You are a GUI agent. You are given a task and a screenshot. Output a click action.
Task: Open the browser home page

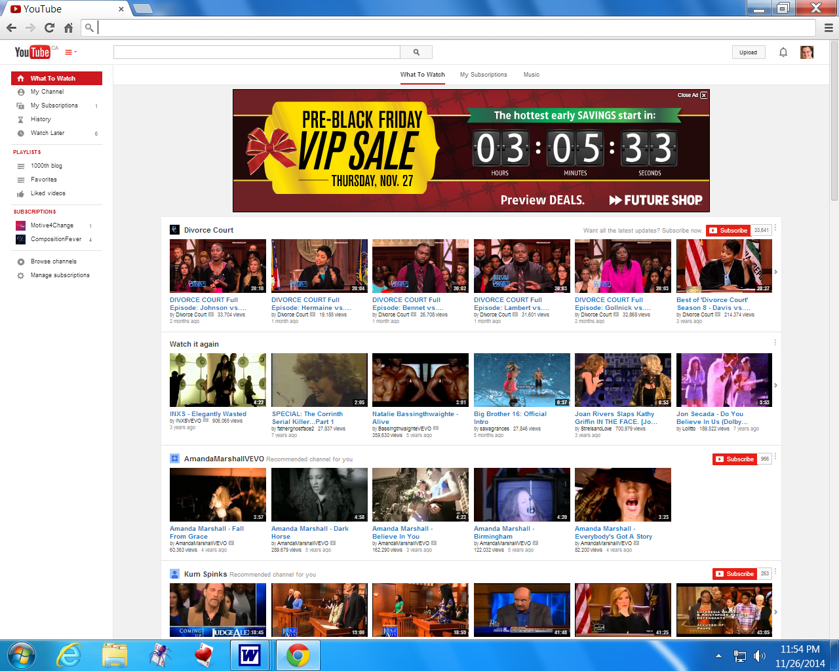(68, 28)
